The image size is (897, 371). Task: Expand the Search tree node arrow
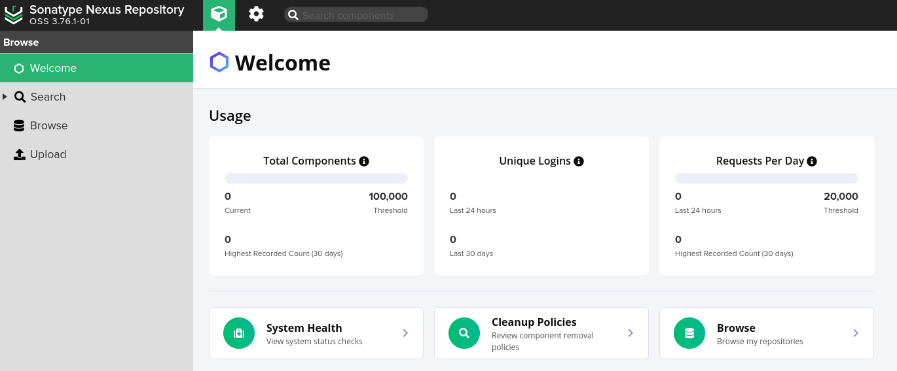point(5,97)
